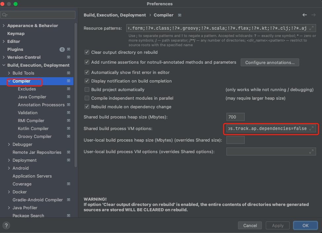The height and width of the screenshot is (233, 322).
Task: Expand the Java Profiler node
Action: coord(9,208)
